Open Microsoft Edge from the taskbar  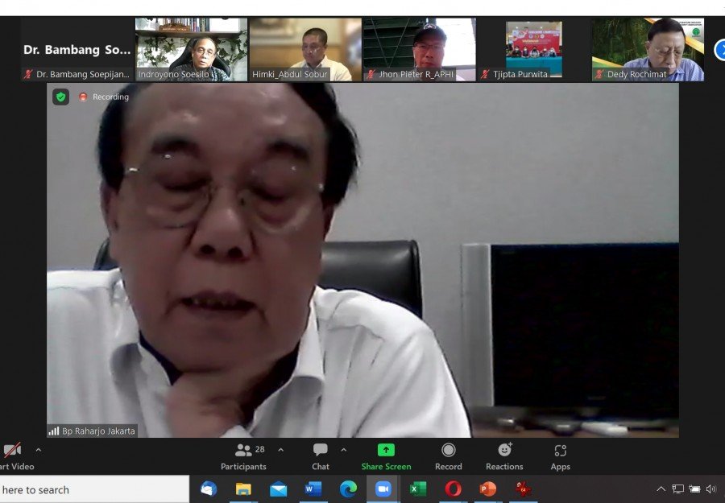click(x=348, y=489)
